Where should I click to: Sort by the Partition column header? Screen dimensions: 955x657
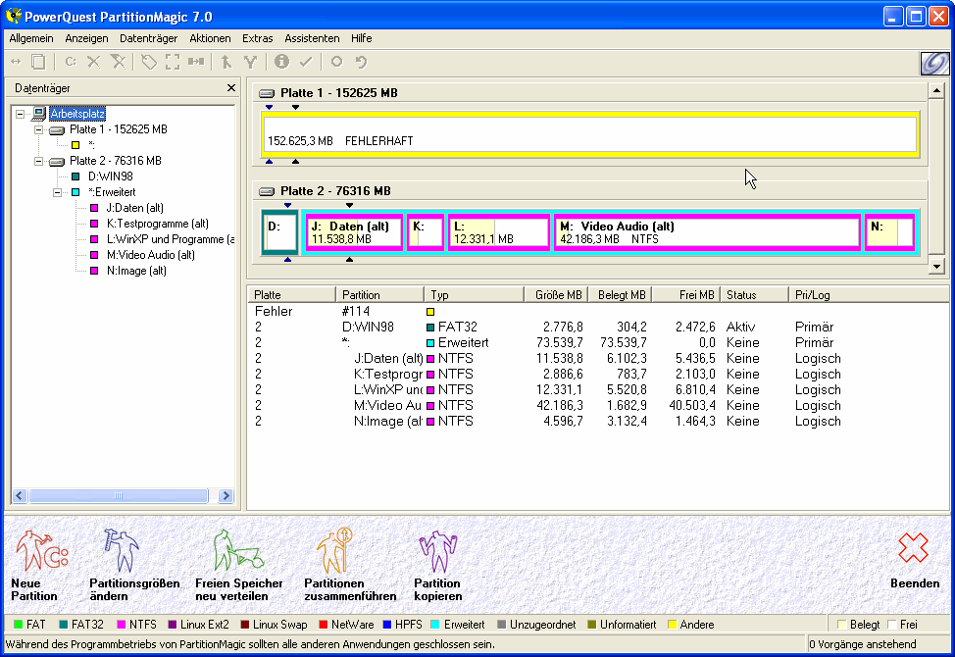pos(379,295)
